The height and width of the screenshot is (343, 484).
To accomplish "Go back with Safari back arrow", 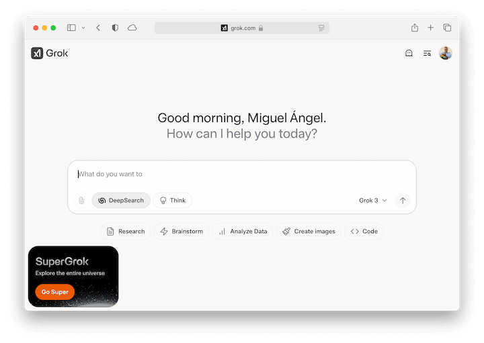I will click(x=98, y=28).
